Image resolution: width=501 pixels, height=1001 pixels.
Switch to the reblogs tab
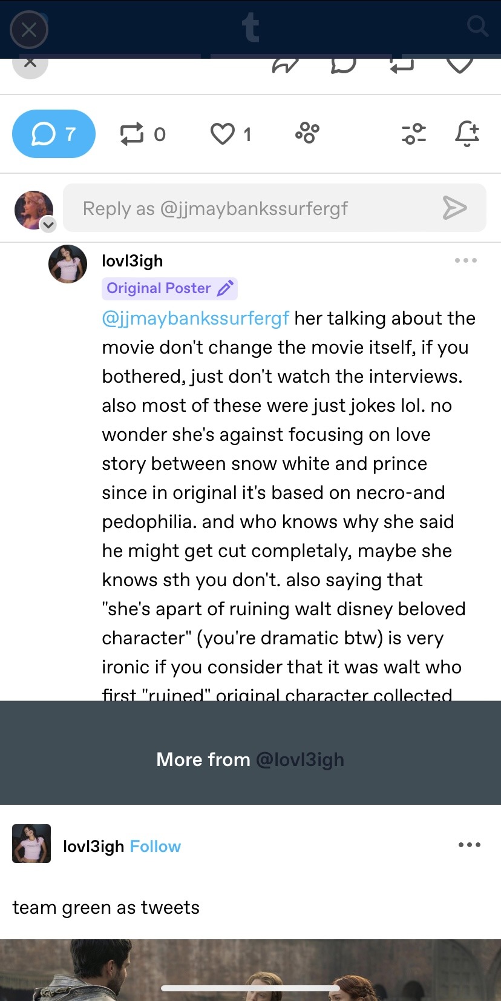(143, 134)
